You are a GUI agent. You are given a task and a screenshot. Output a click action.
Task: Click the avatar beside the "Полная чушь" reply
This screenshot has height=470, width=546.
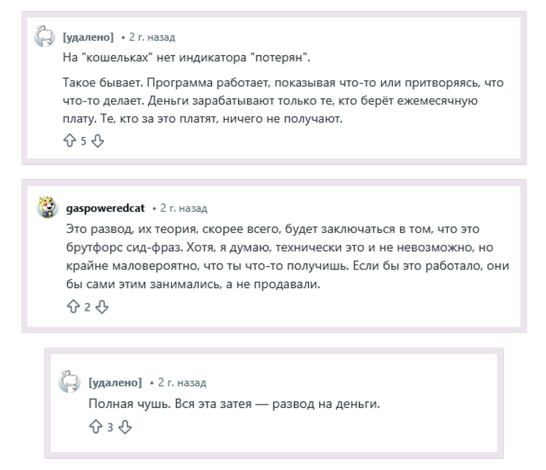pos(69,383)
